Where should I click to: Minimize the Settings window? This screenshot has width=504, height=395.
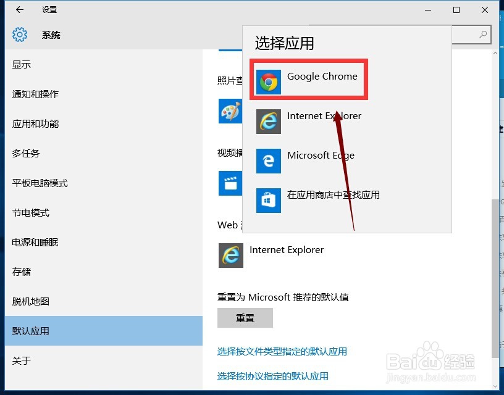pos(428,10)
